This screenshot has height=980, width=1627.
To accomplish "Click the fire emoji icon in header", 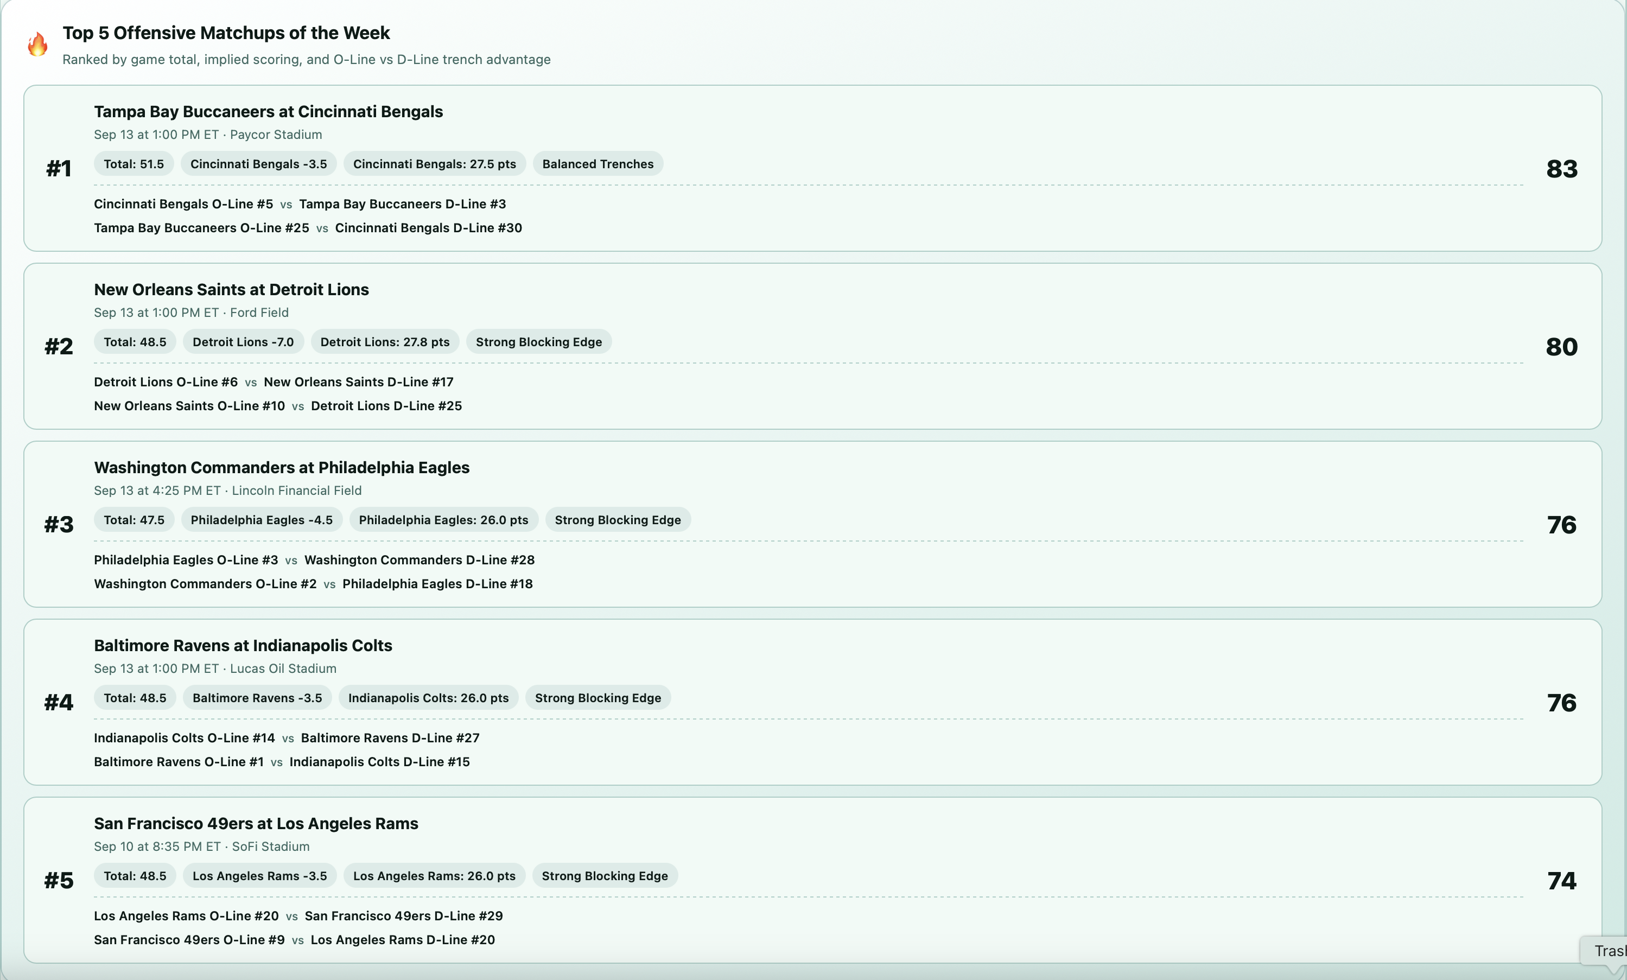I will 37,44.
